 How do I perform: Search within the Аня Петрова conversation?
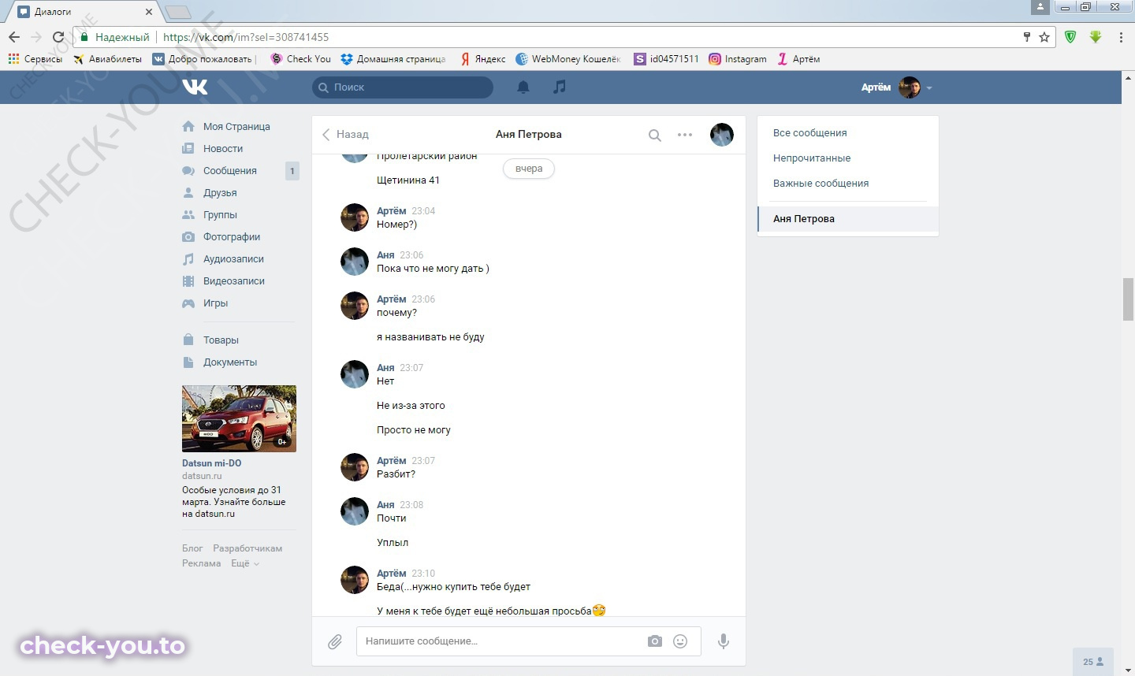(654, 135)
